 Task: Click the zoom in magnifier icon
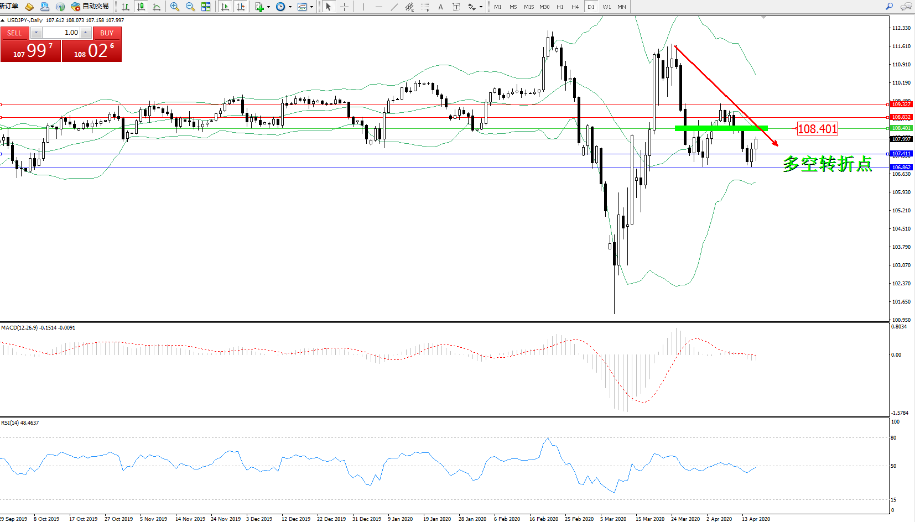[x=175, y=7]
